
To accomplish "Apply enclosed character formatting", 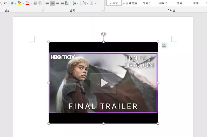I will 40,3.
